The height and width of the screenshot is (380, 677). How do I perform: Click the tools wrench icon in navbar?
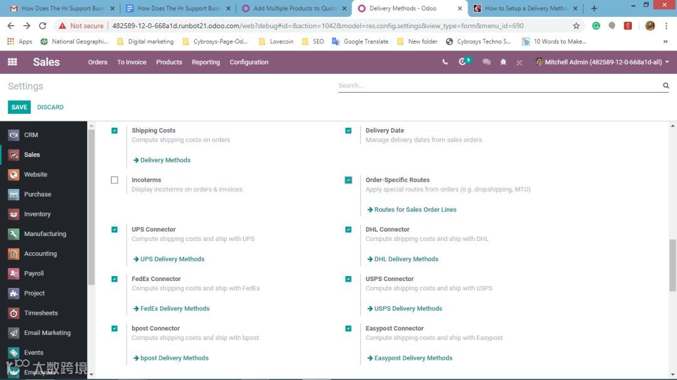[519, 63]
